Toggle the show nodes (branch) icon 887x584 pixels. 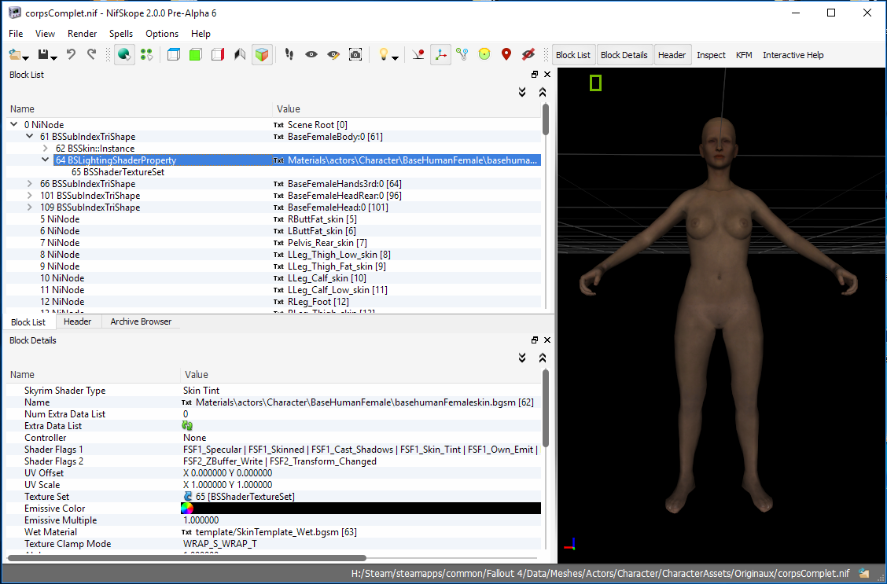(x=462, y=55)
